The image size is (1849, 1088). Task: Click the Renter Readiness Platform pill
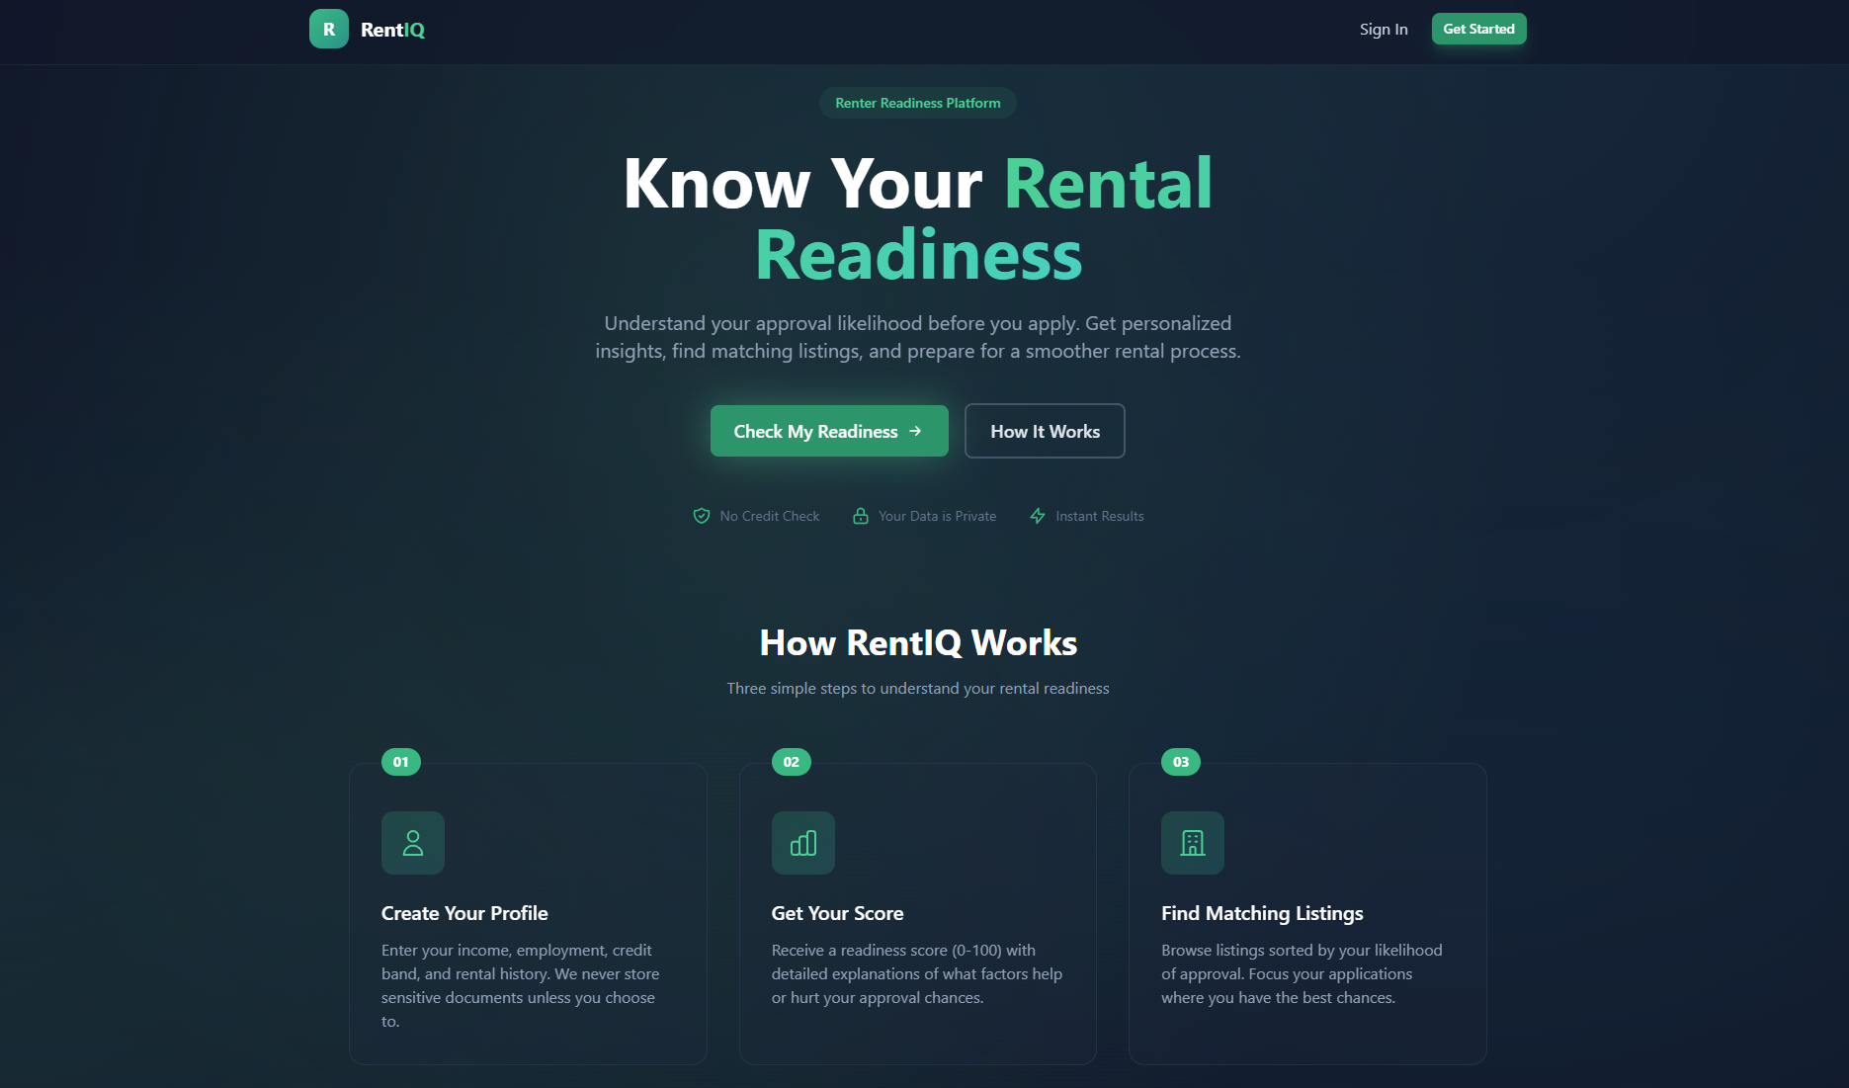coord(917,103)
